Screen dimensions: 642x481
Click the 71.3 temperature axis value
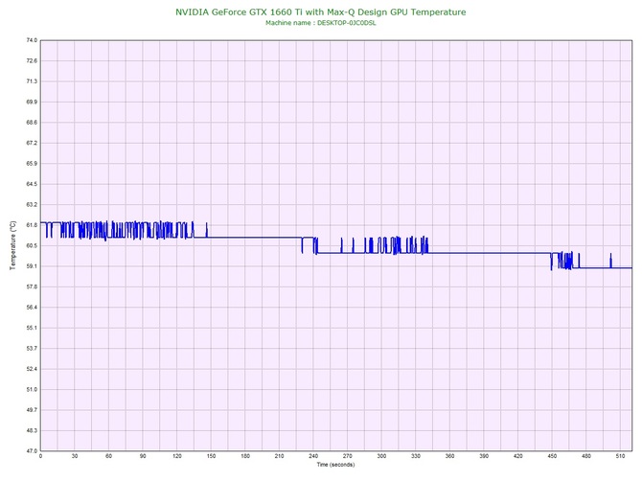coord(32,81)
